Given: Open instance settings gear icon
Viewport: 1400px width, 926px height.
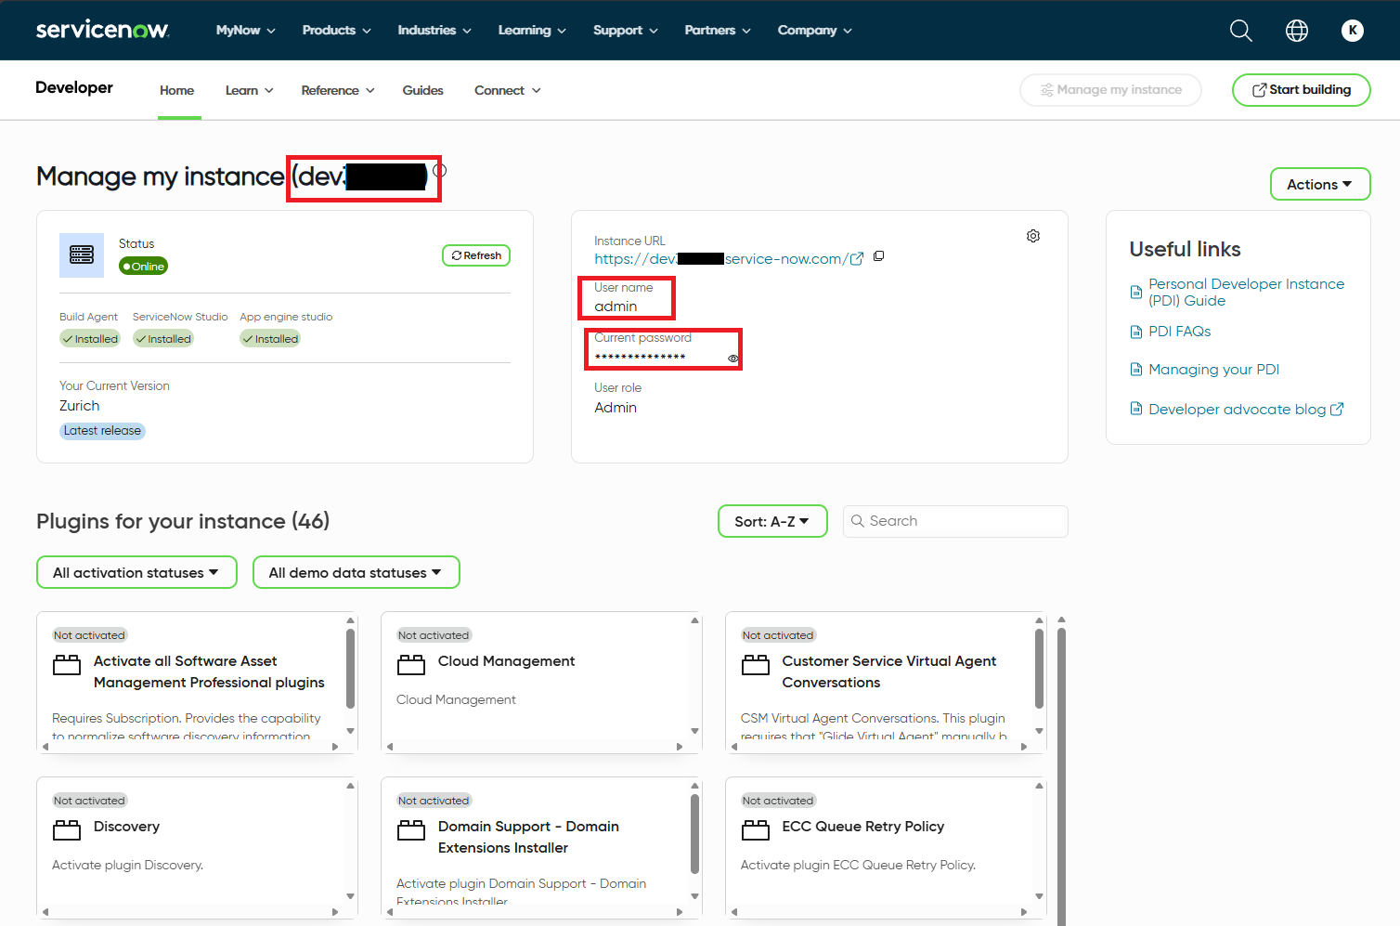Looking at the screenshot, I should coord(1033,236).
